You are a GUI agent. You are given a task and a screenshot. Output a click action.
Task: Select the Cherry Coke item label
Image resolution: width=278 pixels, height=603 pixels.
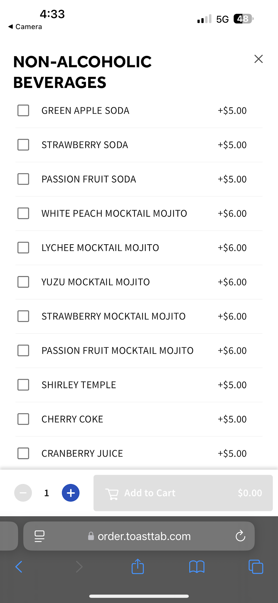point(72,419)
